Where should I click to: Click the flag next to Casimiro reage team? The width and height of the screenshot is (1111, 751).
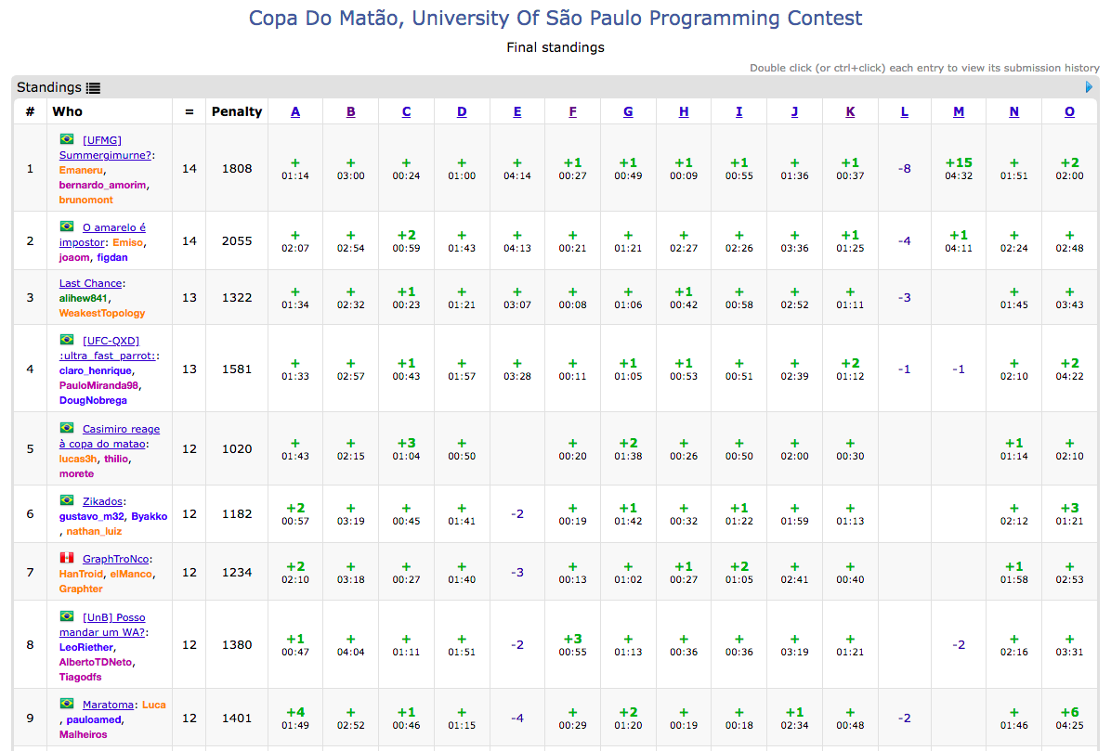point(67,428)
